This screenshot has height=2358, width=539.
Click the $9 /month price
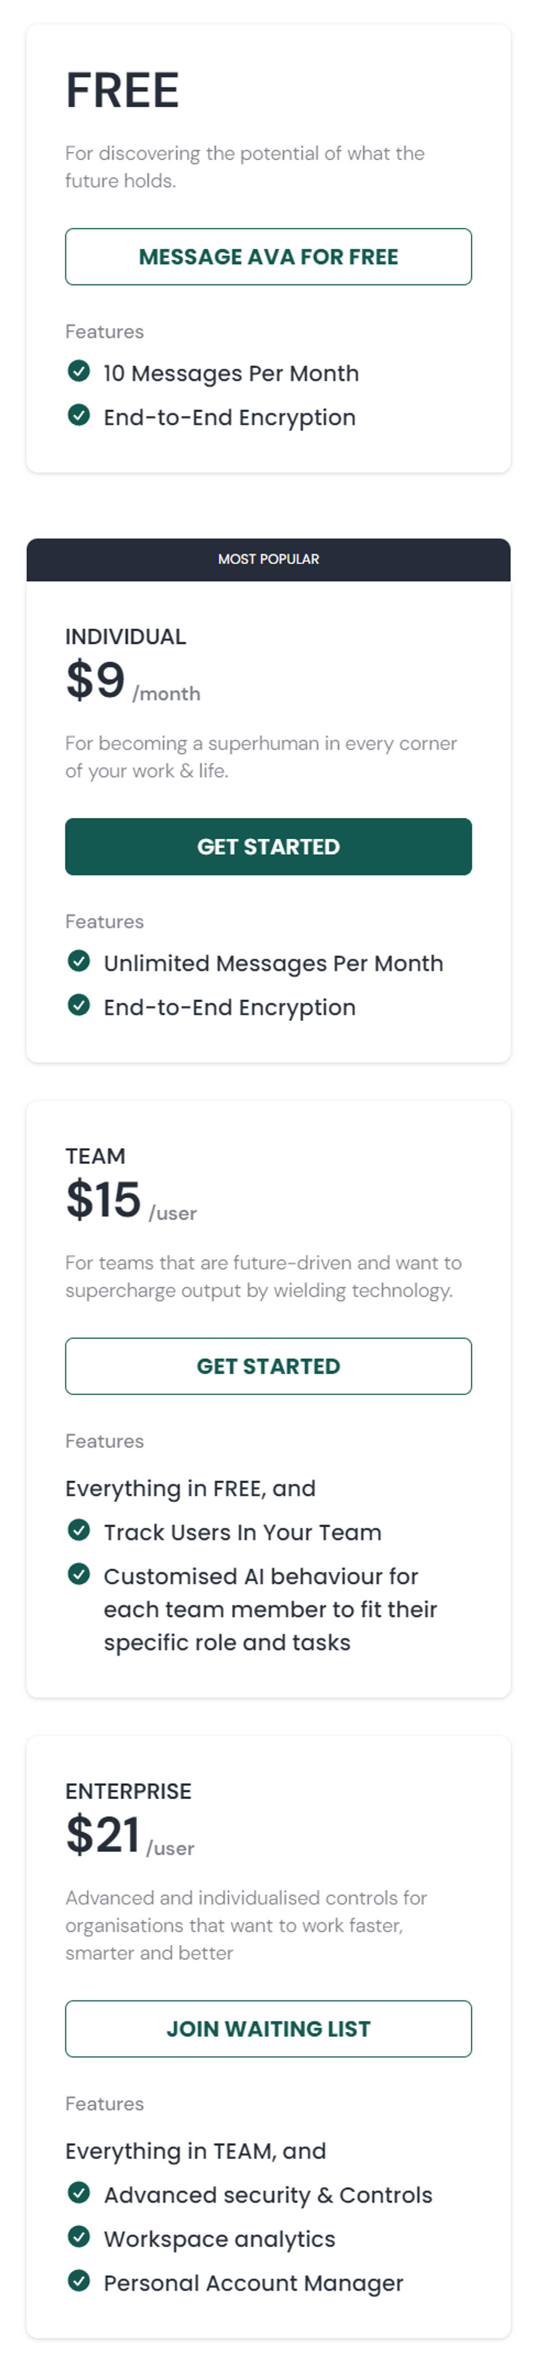[x=132, y=682]
